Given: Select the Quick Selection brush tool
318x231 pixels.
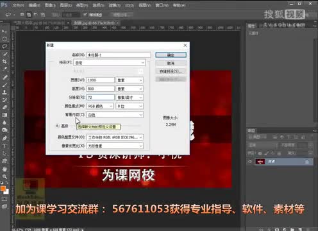Looking at the screenshot, I should 4,54.
